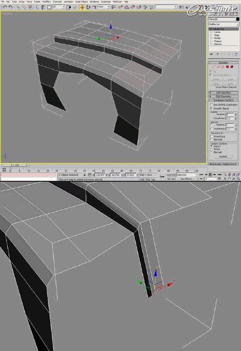Open the Modifiers menu
The height and width of the screenshot is (351, 241).
tap(47, 1)
